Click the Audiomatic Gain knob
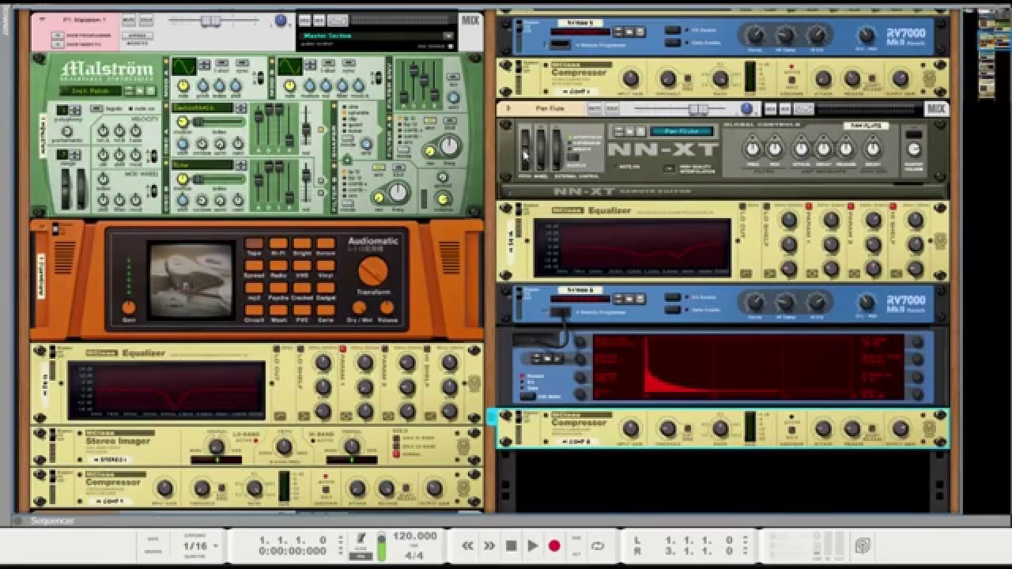1012x569 pixels. 128,307
